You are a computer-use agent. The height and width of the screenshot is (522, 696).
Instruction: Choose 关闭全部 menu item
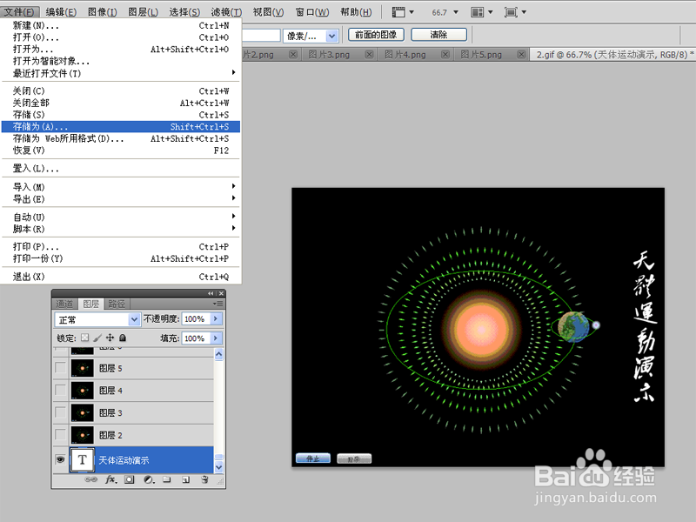pos(121,103)
